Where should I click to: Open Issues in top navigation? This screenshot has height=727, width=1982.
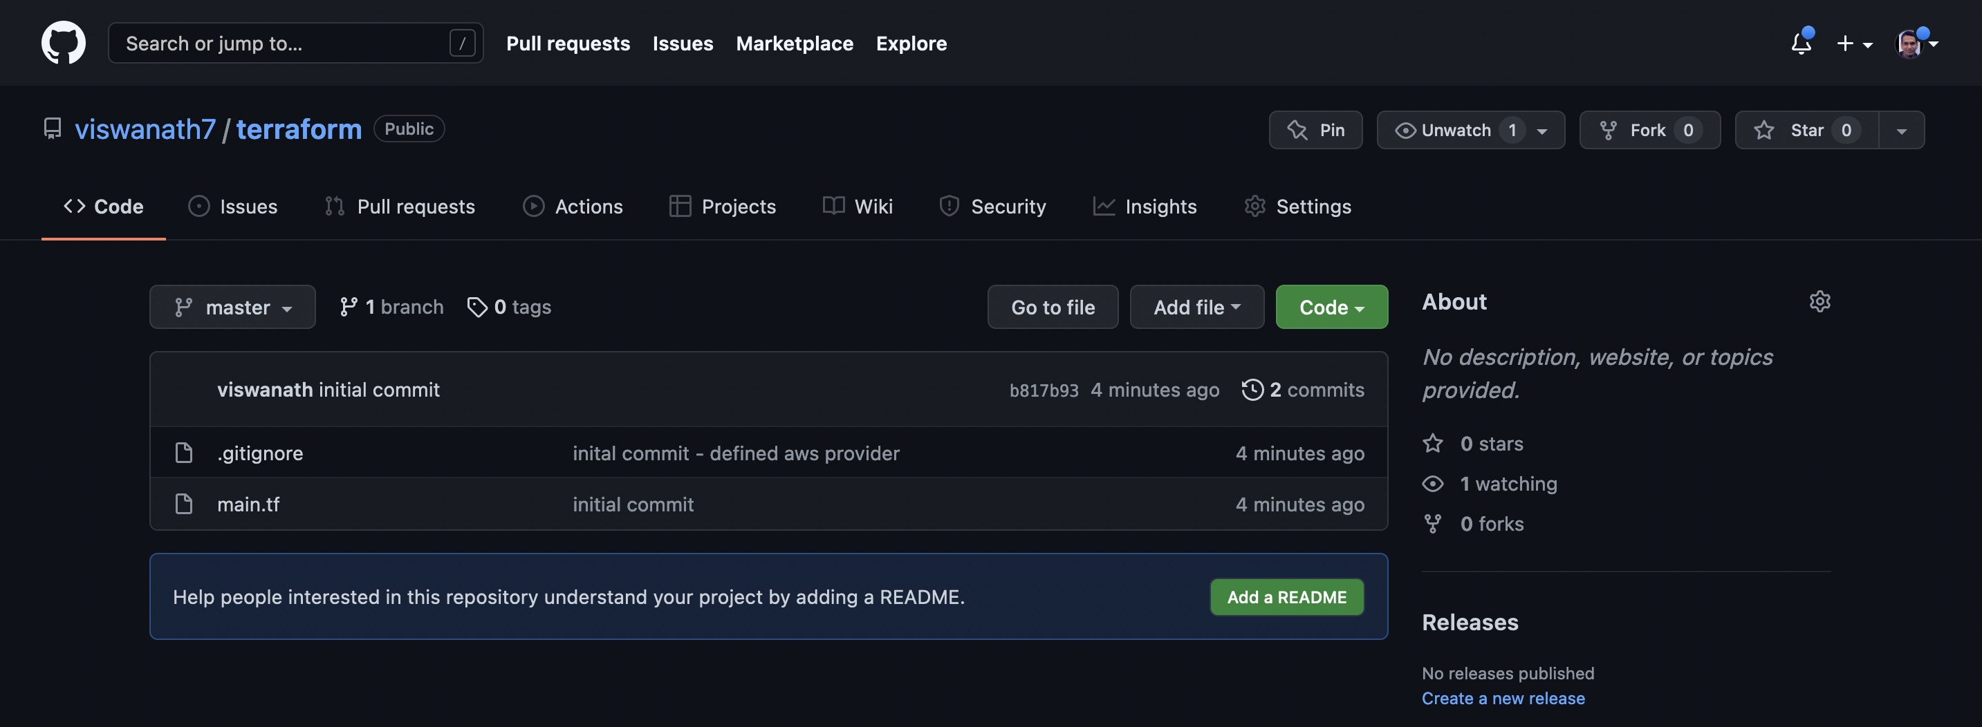683,44
